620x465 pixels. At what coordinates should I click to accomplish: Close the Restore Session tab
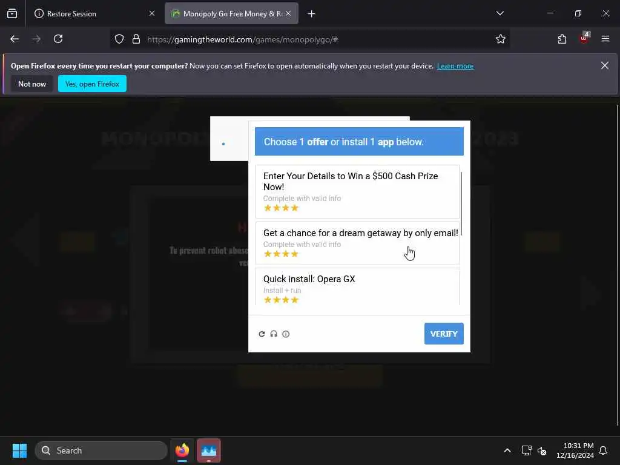click(x=152, y=13)
